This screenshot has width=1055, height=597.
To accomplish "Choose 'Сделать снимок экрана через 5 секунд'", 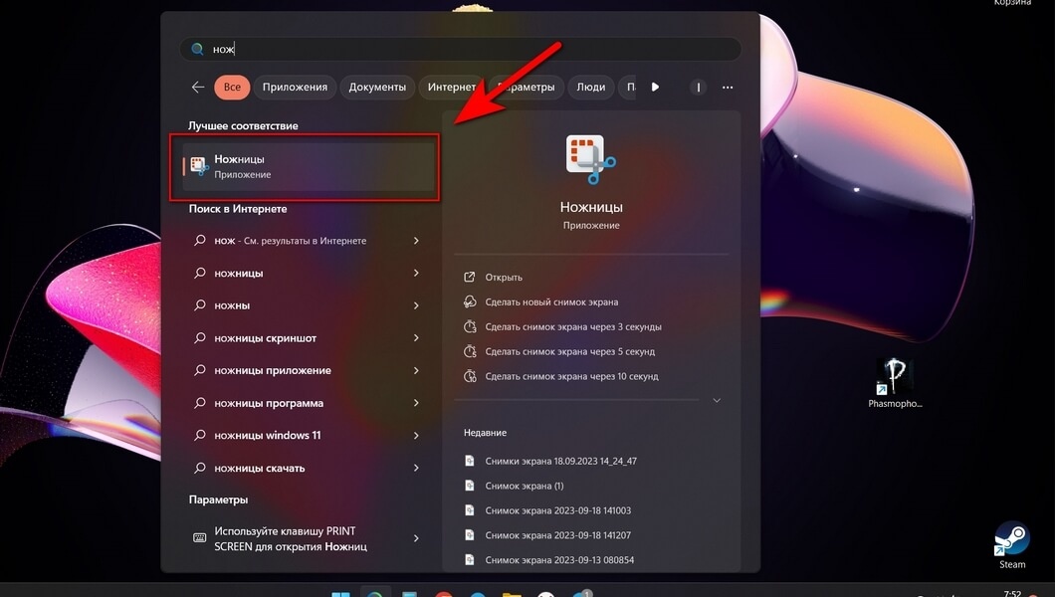I will (570, 351).
